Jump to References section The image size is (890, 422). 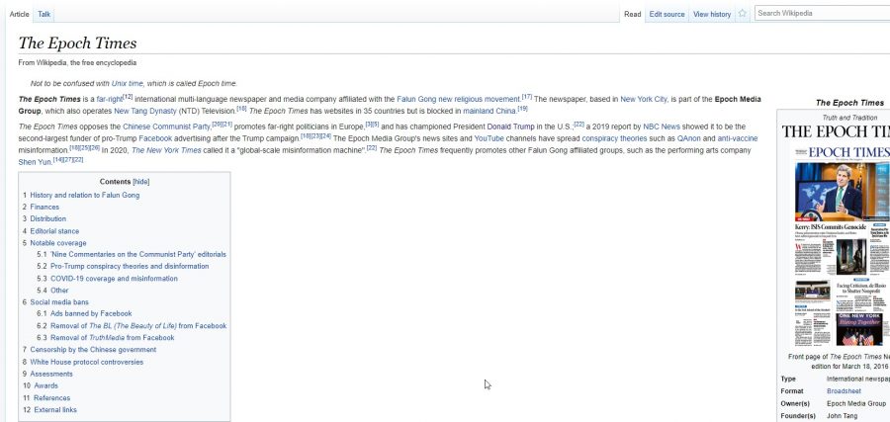point(52,398)
